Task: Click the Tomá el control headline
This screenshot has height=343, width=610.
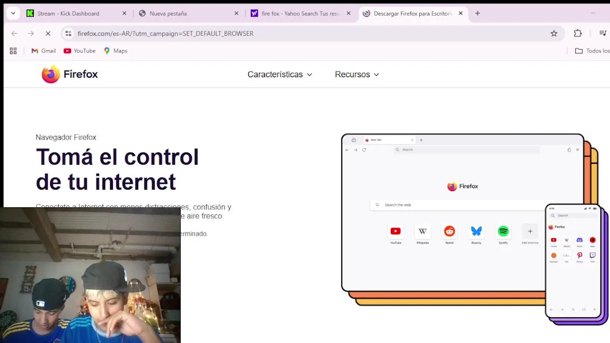Action: 117,169
